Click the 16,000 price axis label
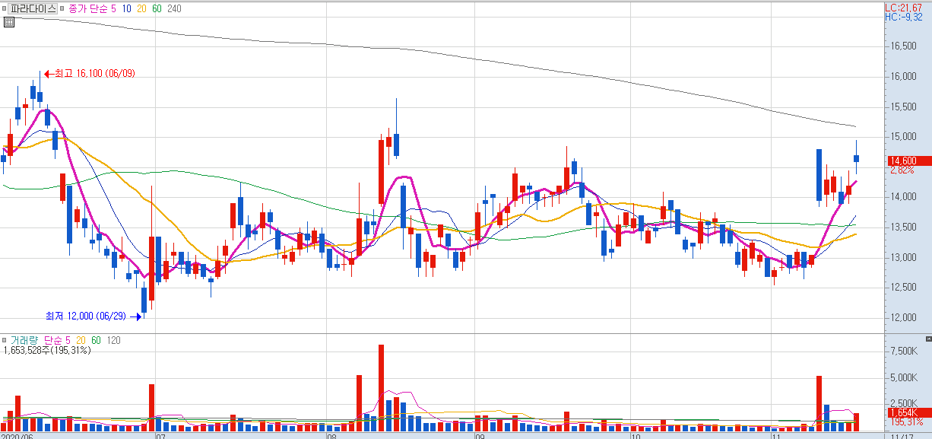Image resolution: width=932 pixels, height=439 pixels. 903,76
